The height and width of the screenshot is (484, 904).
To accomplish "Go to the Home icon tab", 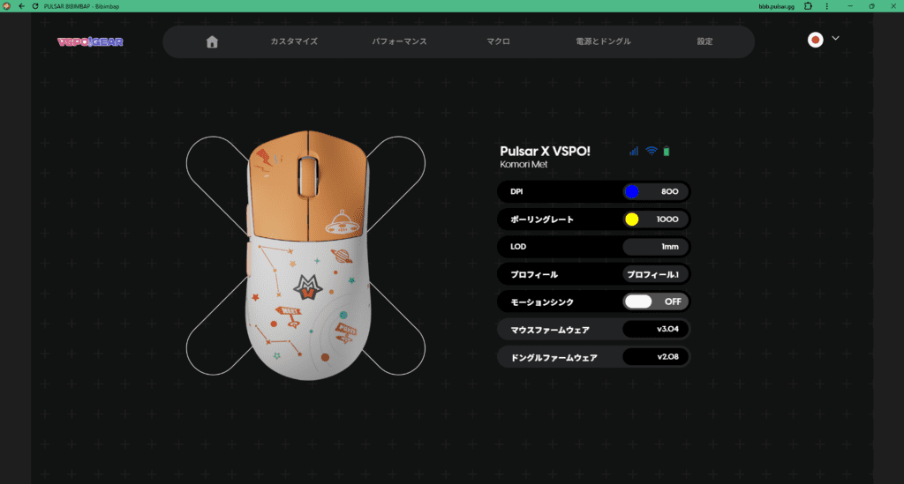I will click(x=212, y=41).
